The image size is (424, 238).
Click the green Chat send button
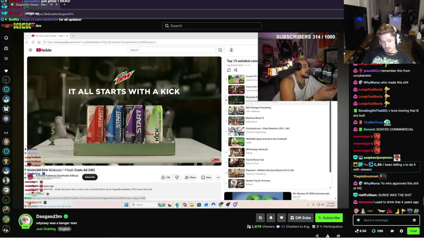pos(413,231)
